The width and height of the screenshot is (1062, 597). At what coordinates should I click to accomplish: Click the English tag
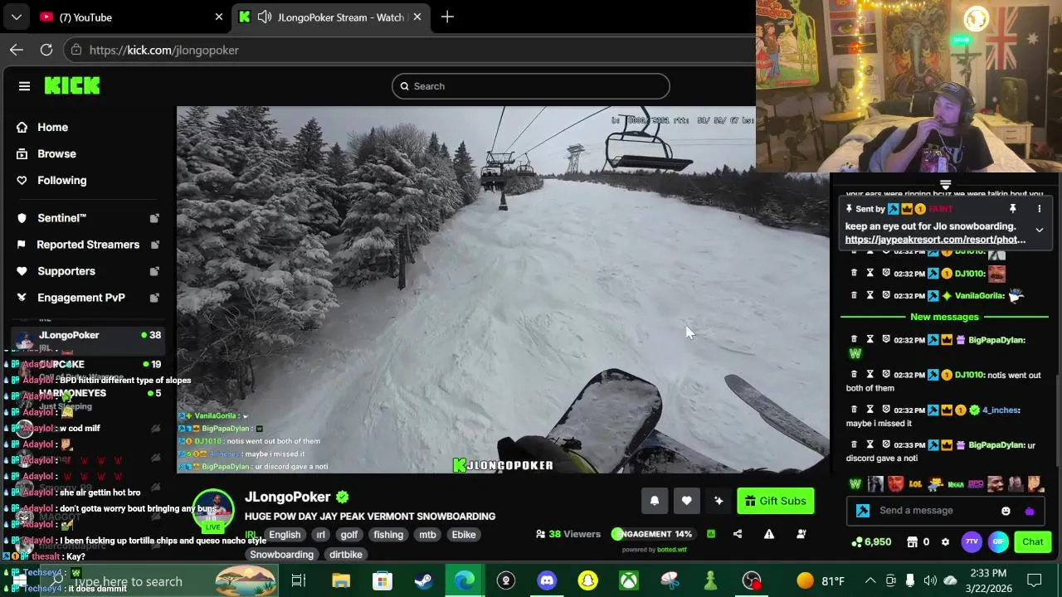click(x=285, y=535)
